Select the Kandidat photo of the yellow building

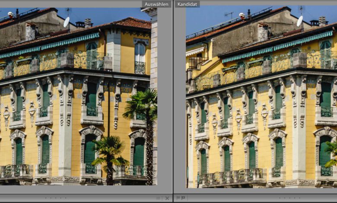pos(261,97)
